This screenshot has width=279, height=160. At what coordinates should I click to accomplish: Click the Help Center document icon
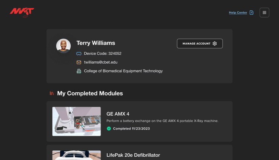tap(251, 13)
